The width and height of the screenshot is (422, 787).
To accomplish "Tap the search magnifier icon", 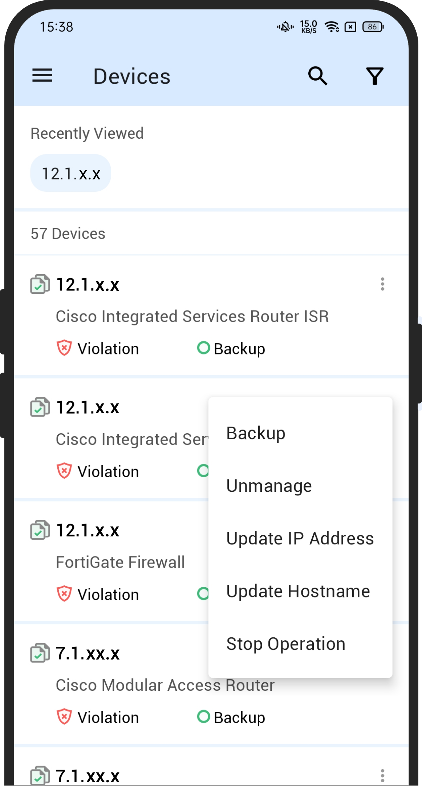I will click(x=317, y=76).
